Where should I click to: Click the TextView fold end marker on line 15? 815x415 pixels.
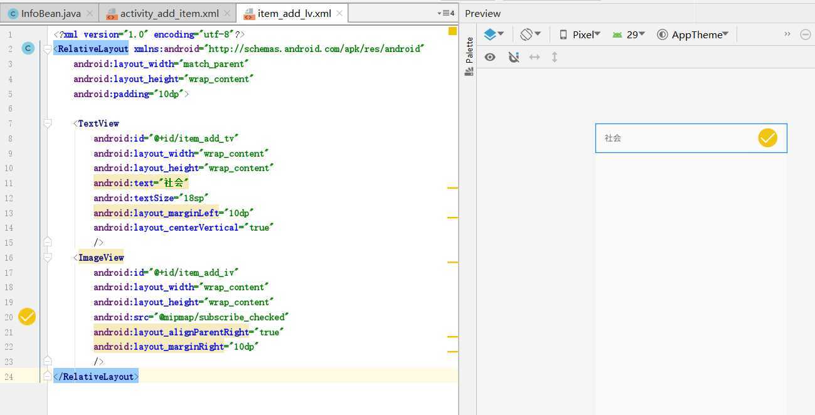coord(48,242)
